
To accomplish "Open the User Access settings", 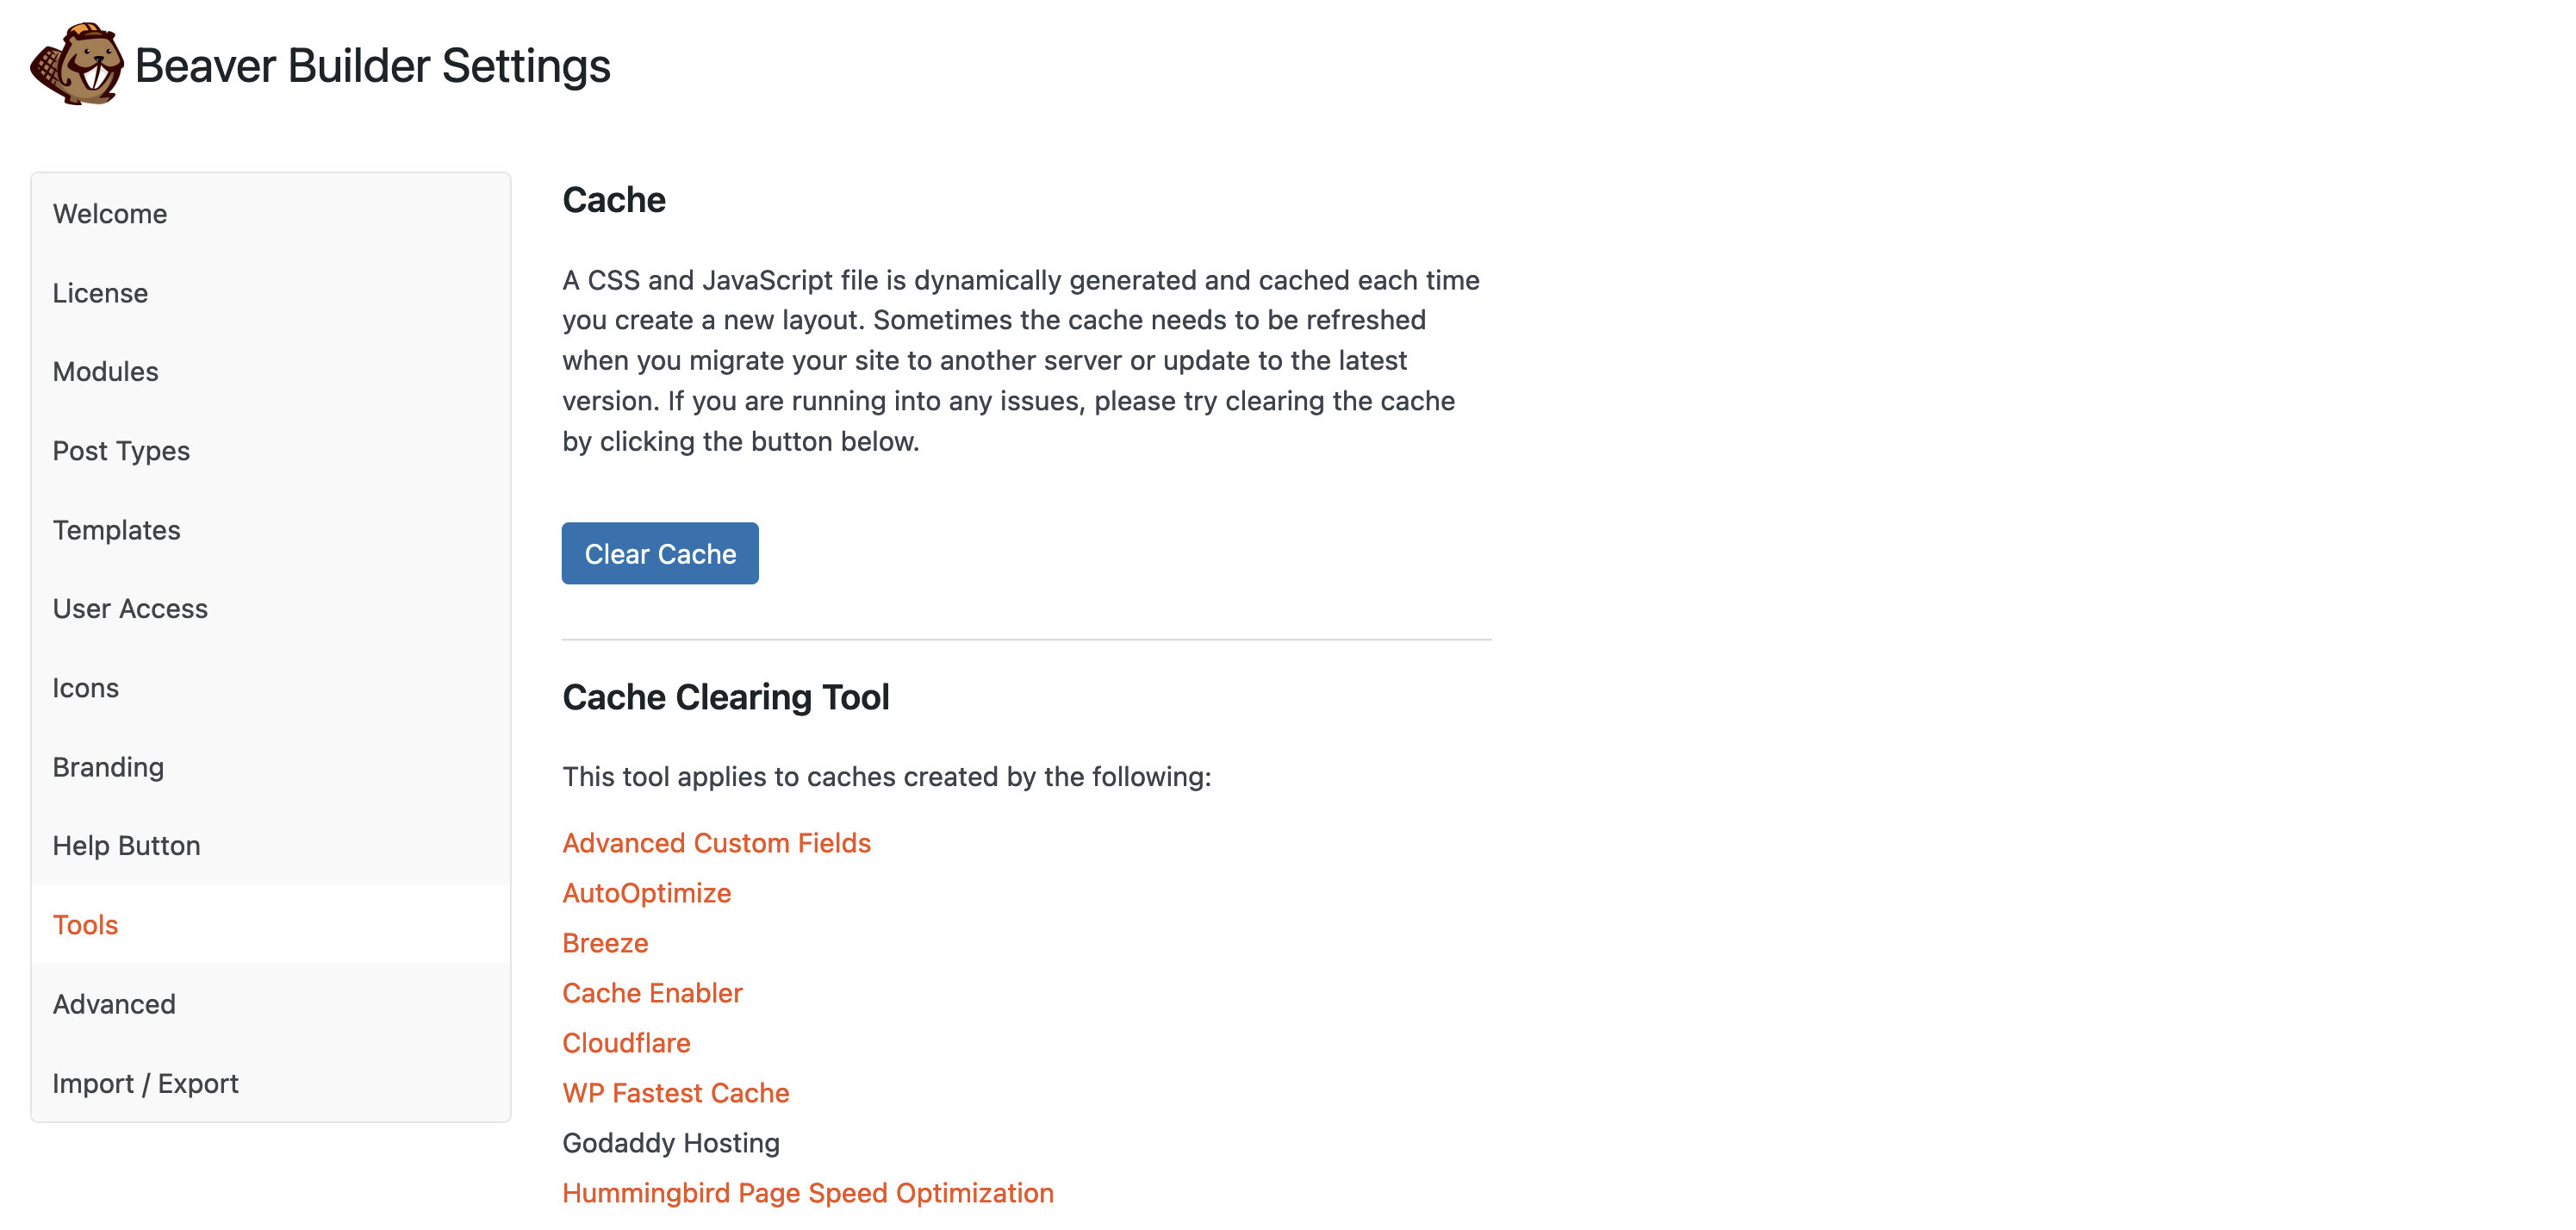I will click(x=130, y=608).
